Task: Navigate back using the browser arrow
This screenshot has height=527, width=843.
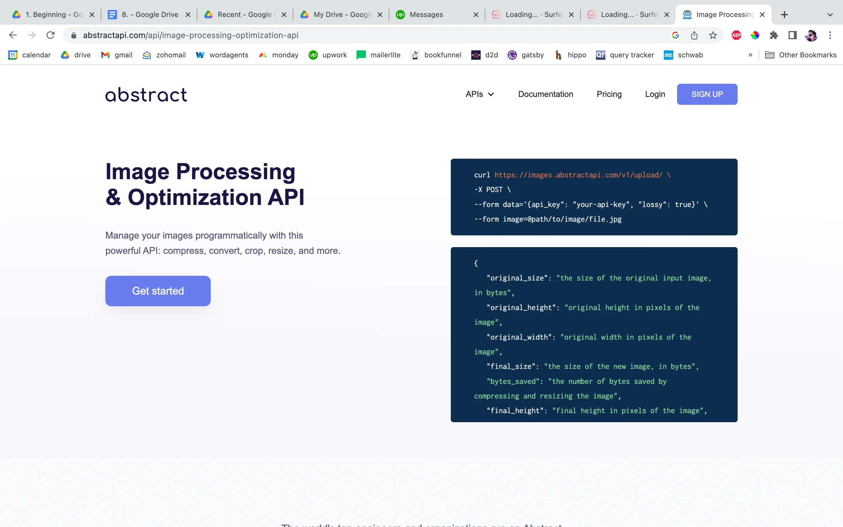Action: click(13, 35)
